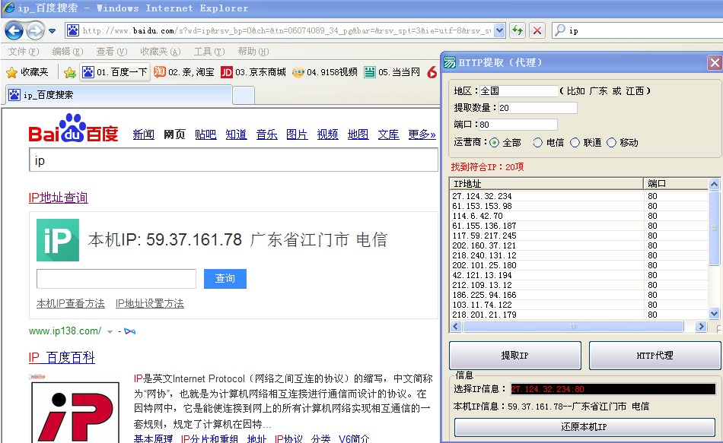This screenshot has height=443, width=723.
Task: Open the 03.京东商城 favorite
Action: coord(253,72)
